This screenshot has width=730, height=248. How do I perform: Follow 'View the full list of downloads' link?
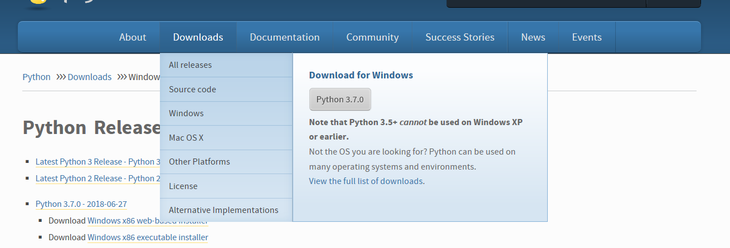[x=366, y=181]
